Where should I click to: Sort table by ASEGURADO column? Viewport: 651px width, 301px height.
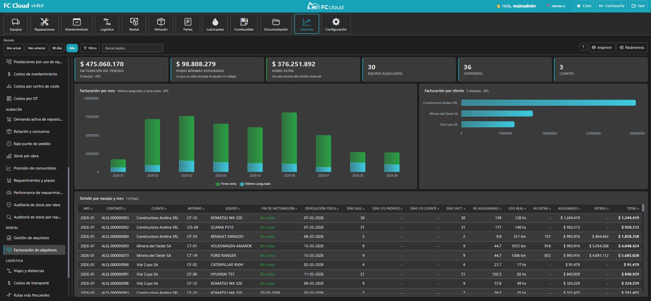pos(569,209)
